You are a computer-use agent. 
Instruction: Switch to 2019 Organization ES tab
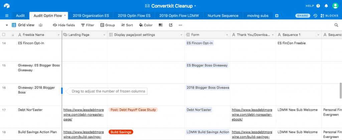(x=91, y=16)
